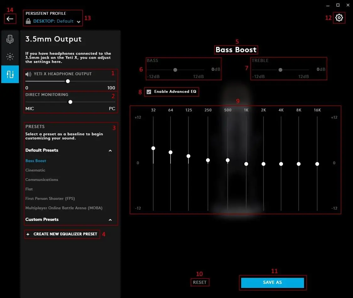
Task: Select the Communications preset
Action: (42, 180)
